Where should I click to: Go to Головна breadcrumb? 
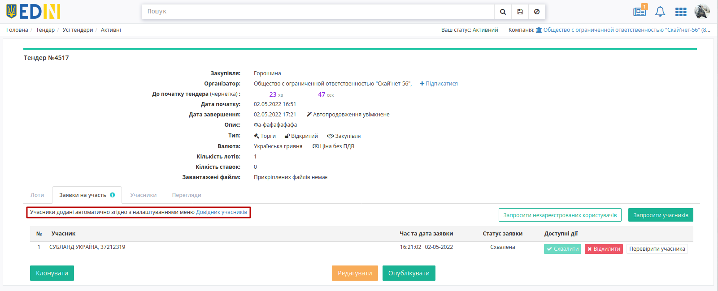coord(17,30)
